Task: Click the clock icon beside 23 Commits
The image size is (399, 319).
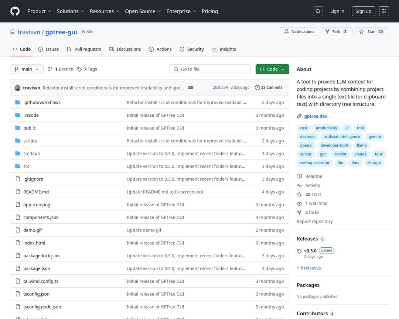Action: click(257, 88)
